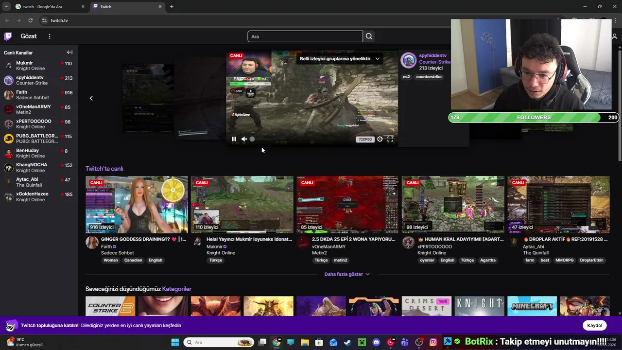Open Discord from the taskbar
This screenshot has width=622, height=350.
(376, 342)
